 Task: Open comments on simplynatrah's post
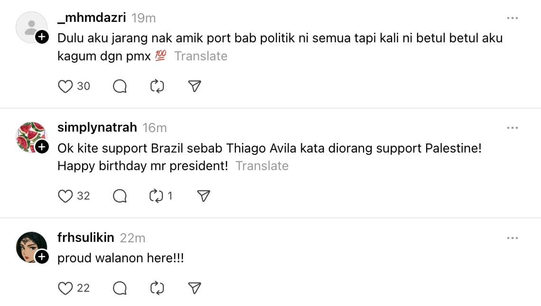coord(120,196)
